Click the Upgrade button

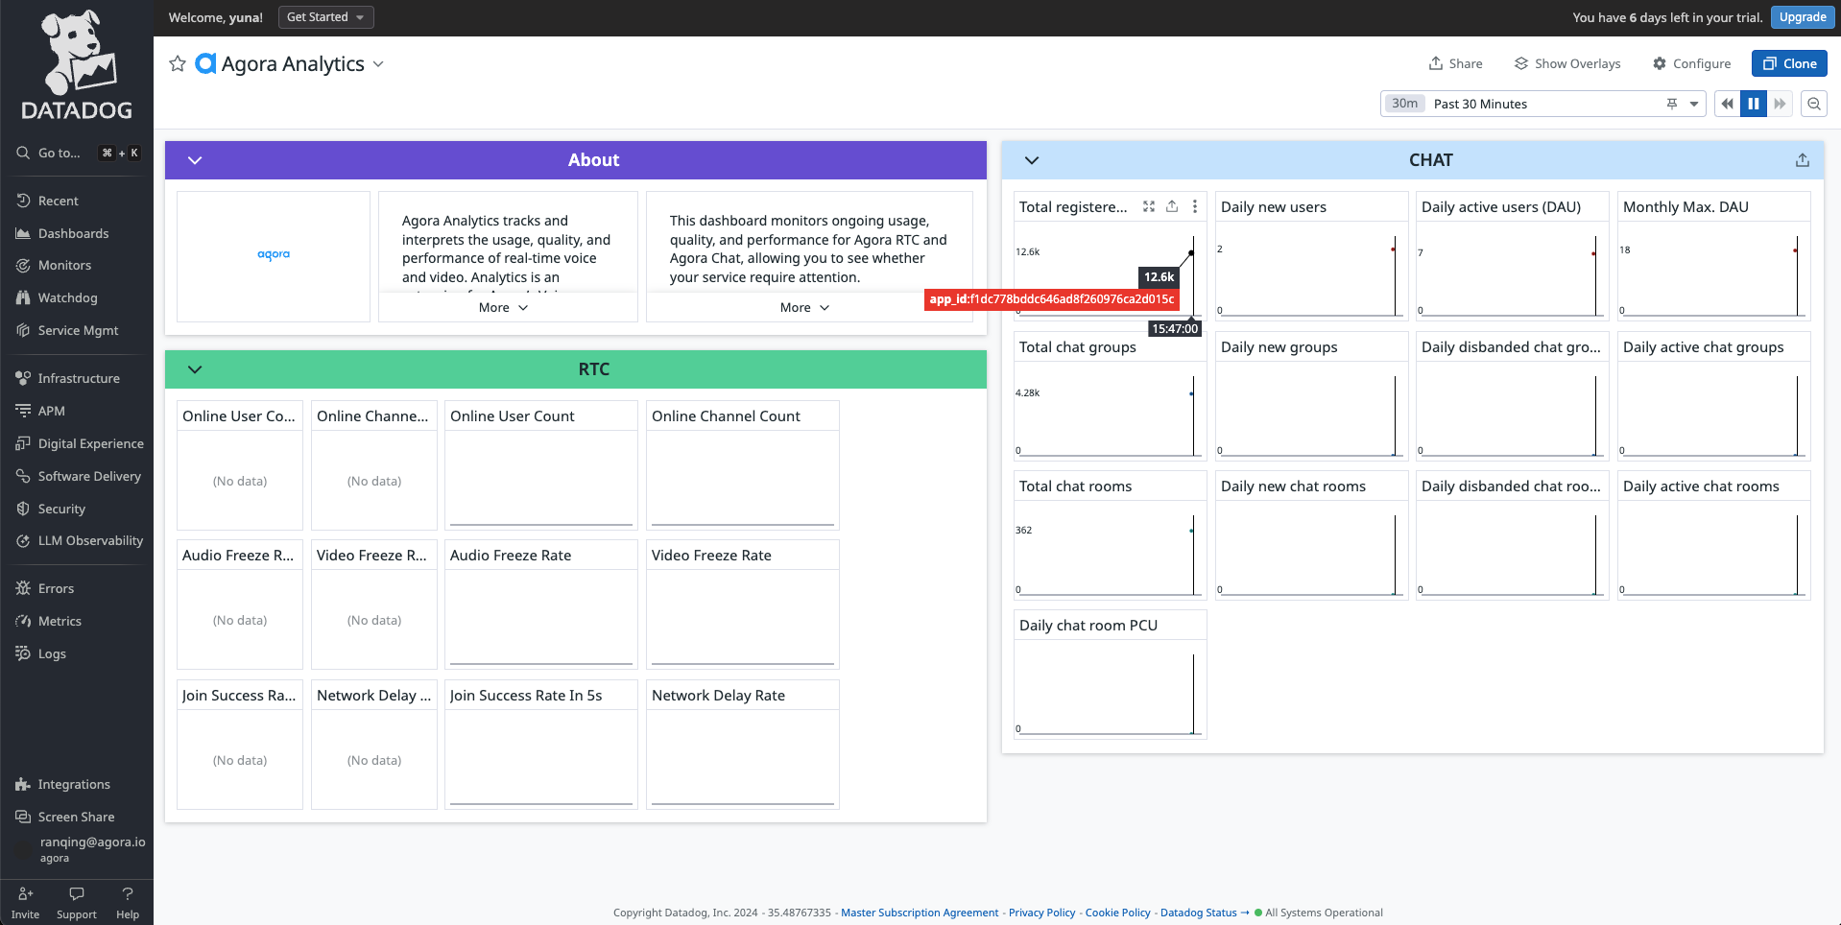coord(1802,17)
